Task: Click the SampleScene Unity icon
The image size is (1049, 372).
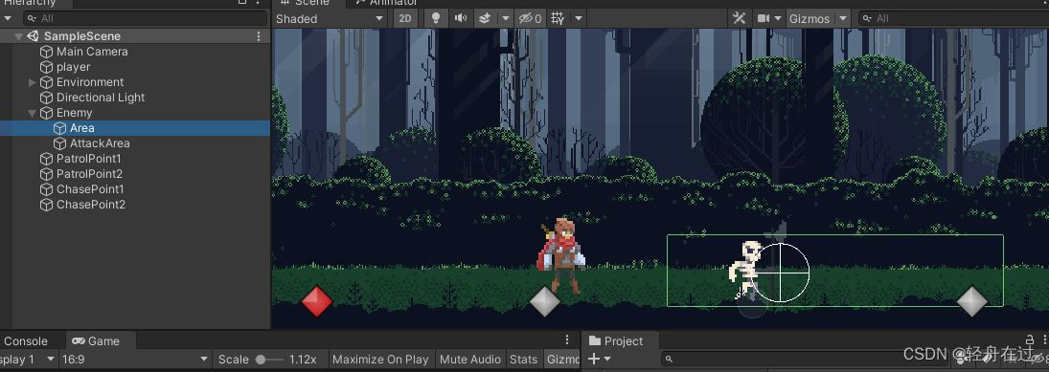Action: 33,36
